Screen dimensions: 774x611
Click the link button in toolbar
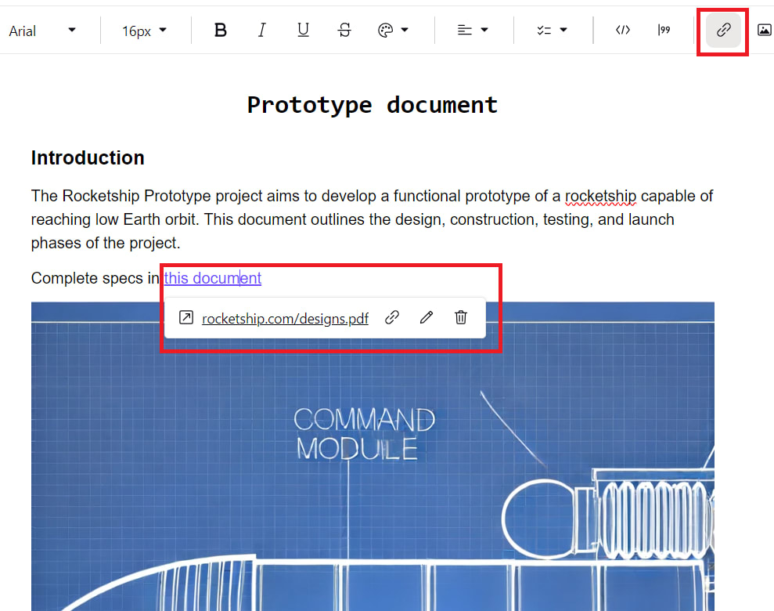click(723, 30)
